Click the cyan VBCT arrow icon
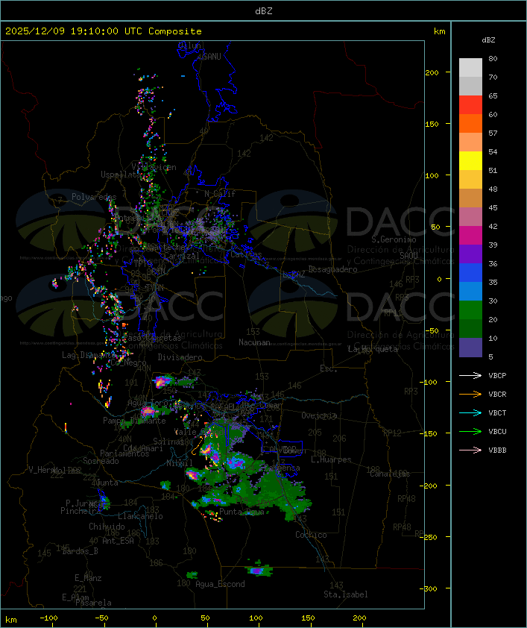 coord(470,412)
